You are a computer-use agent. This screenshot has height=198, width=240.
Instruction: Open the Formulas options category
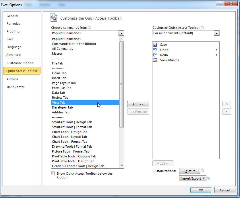pyautogui.click(x=13, y=24)
